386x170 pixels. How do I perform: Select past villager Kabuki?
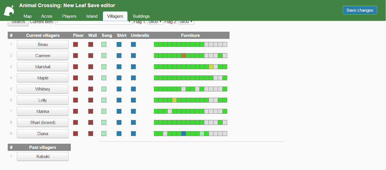[x=43, y=157]
